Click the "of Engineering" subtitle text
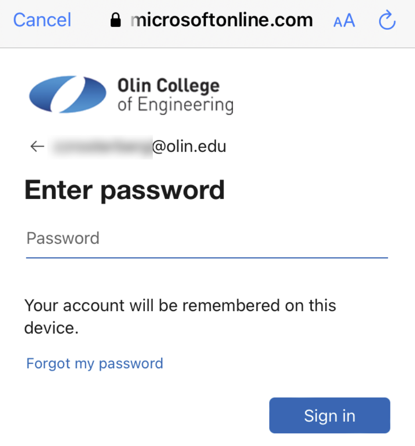Image resolution: width=415 pixels, height=446 pixels. click(175, 105)
